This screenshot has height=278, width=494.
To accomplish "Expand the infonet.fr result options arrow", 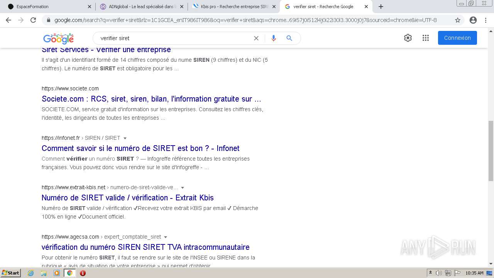I will [x=125, y=138].
